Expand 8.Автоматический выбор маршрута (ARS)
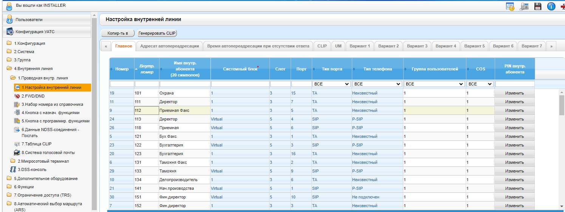This screenshot has width=565, height=212. tap(9, 204)
